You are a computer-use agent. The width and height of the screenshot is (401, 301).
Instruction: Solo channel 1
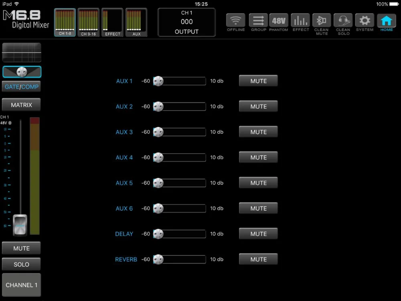click(22, 264)
